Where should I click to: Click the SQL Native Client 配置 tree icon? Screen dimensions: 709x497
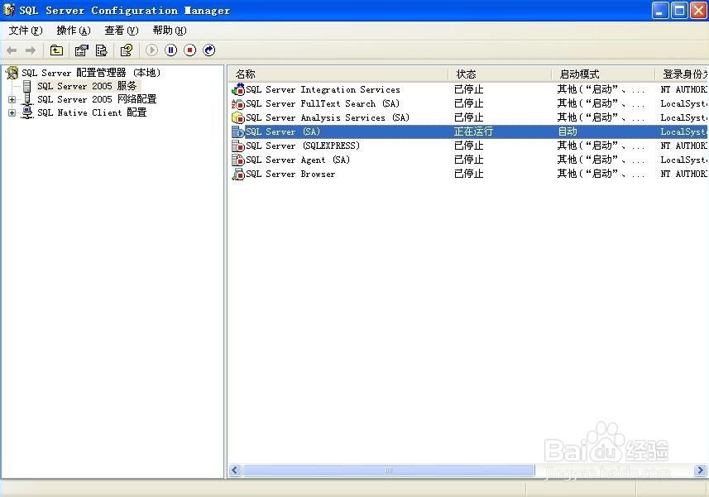[27, 112]
